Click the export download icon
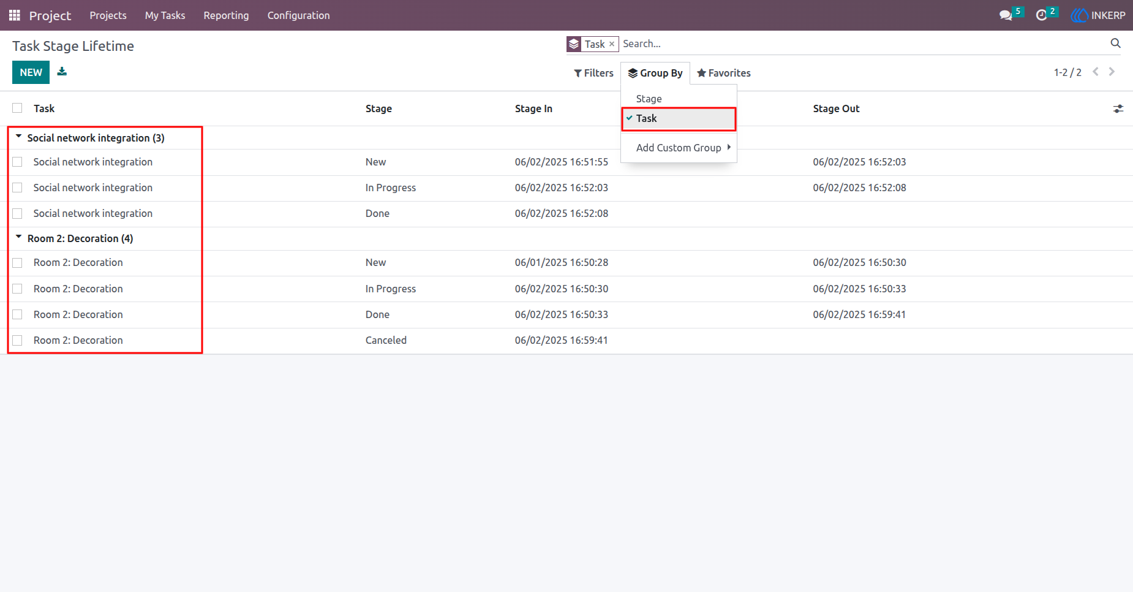This screenshot has height=592, width=1133. (x=62, y=72)
